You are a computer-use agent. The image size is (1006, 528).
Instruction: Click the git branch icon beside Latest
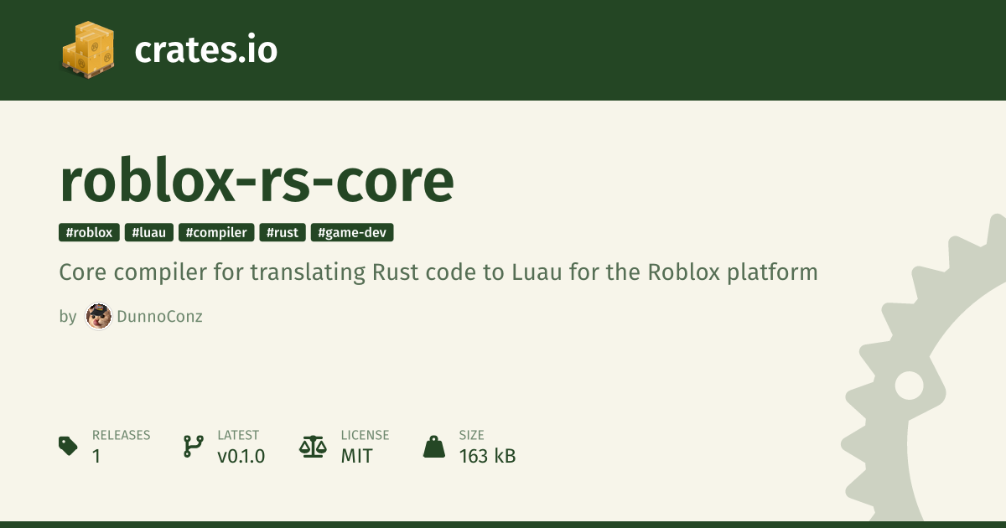point(193,446)
